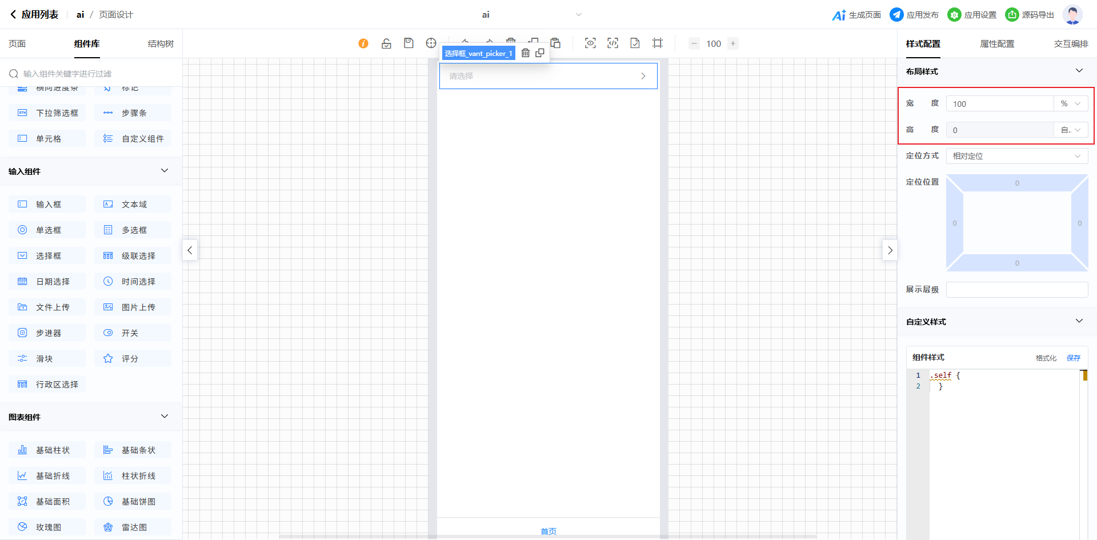This screenshot has width=1097, height=540.
Task: Click the orange info icon in toolbar
Action: [363, 43]
